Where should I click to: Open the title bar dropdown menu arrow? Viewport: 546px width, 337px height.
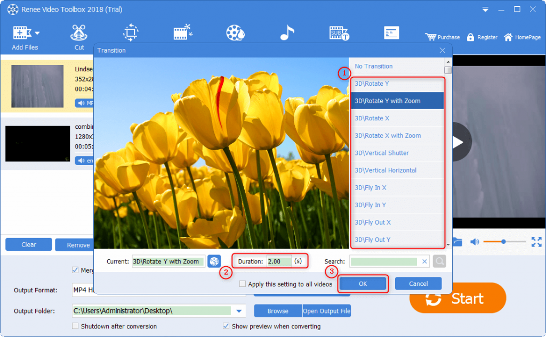[485, 10]
